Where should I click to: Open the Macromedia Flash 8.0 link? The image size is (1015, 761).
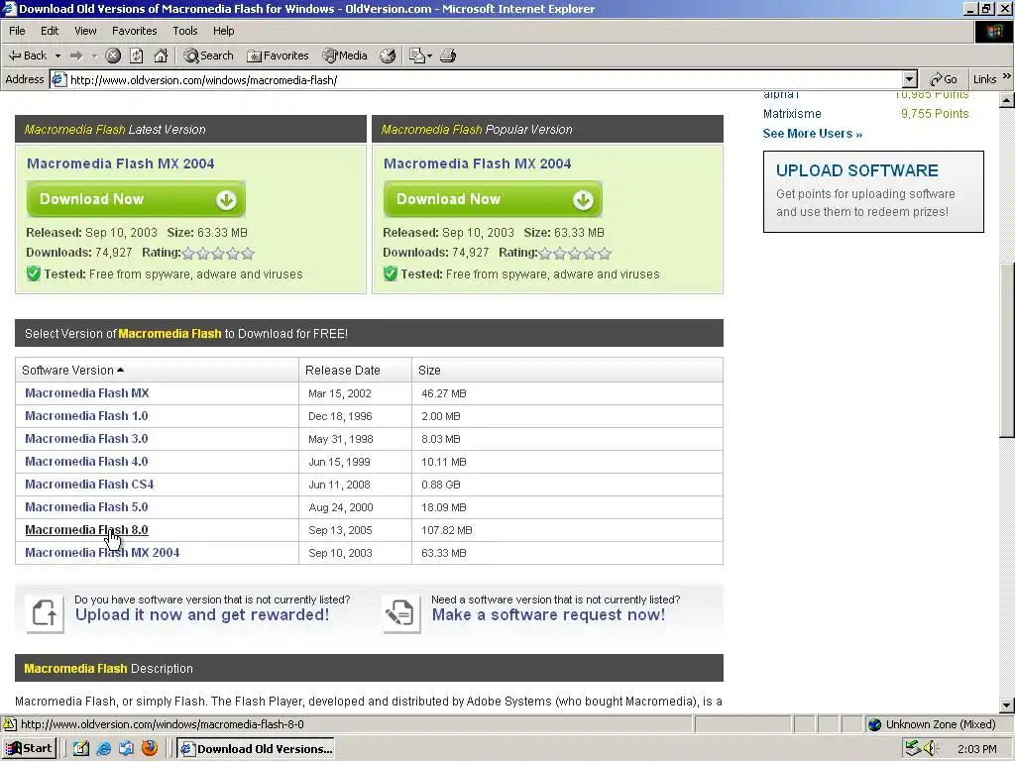[x=86, y=530]
